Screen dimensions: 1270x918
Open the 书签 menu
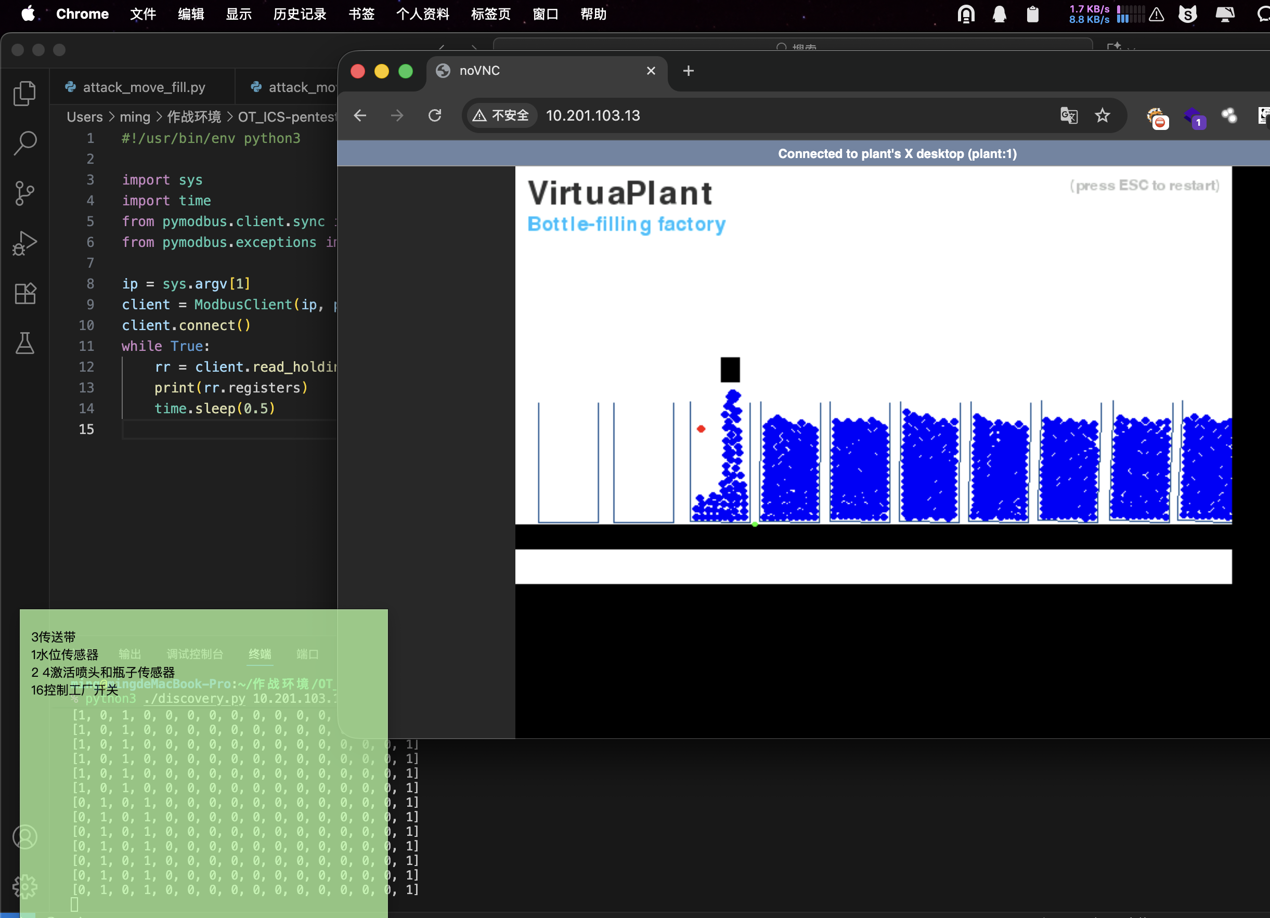pyautogui.click(x=362, y=14)
